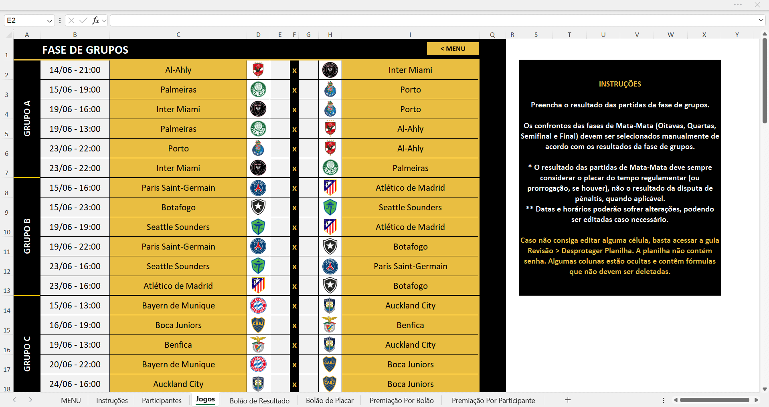This screenshot has height=407, width=769.
Task: Click the horizontal scroll left arrow
Action: click(676, 400)
